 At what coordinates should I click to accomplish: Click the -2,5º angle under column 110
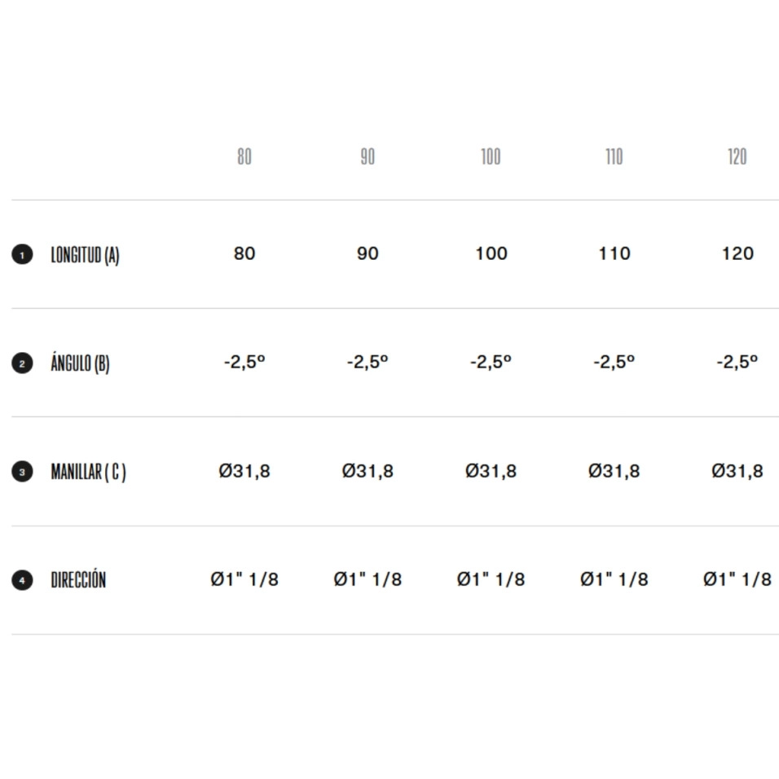pyautogui.click(x=614, y=362)
